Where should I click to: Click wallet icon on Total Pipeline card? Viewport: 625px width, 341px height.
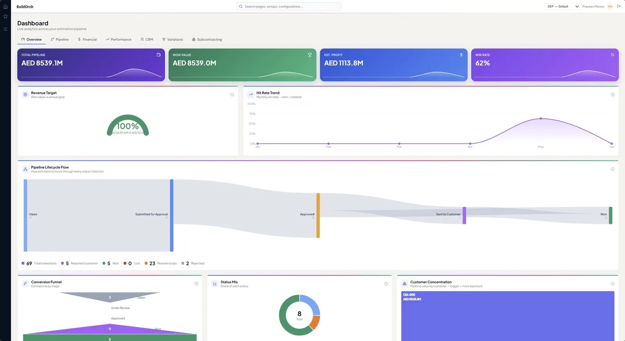[x=159, y=55]
